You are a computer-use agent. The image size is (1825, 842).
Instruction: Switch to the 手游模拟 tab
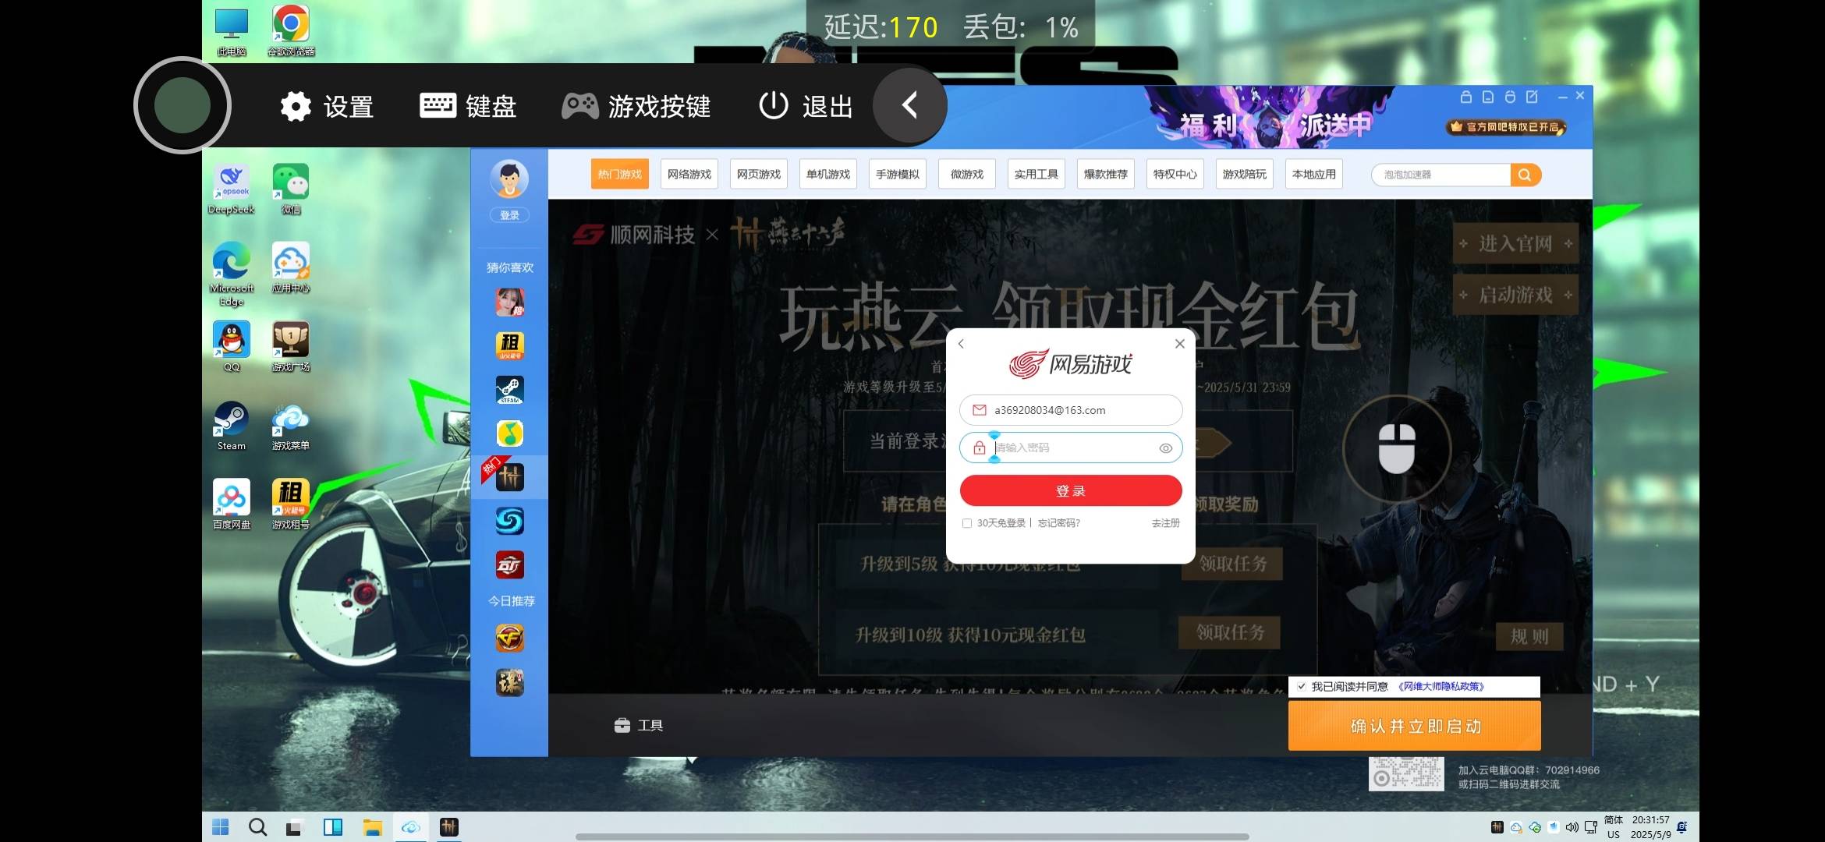click(898, 175)
